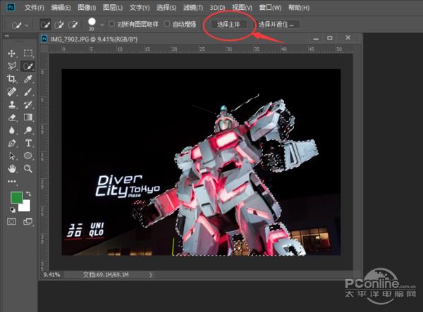
Task: Select the Rectangular Marquee tool
Action: [x=27, y=53]
